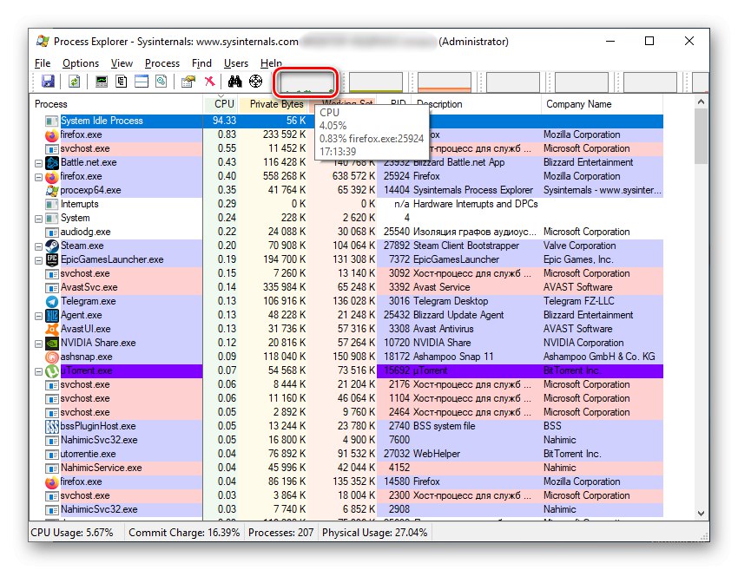Sort by the Private Bytes column header
The width and height of the screenshot is (738, 570).
point(276,104)
